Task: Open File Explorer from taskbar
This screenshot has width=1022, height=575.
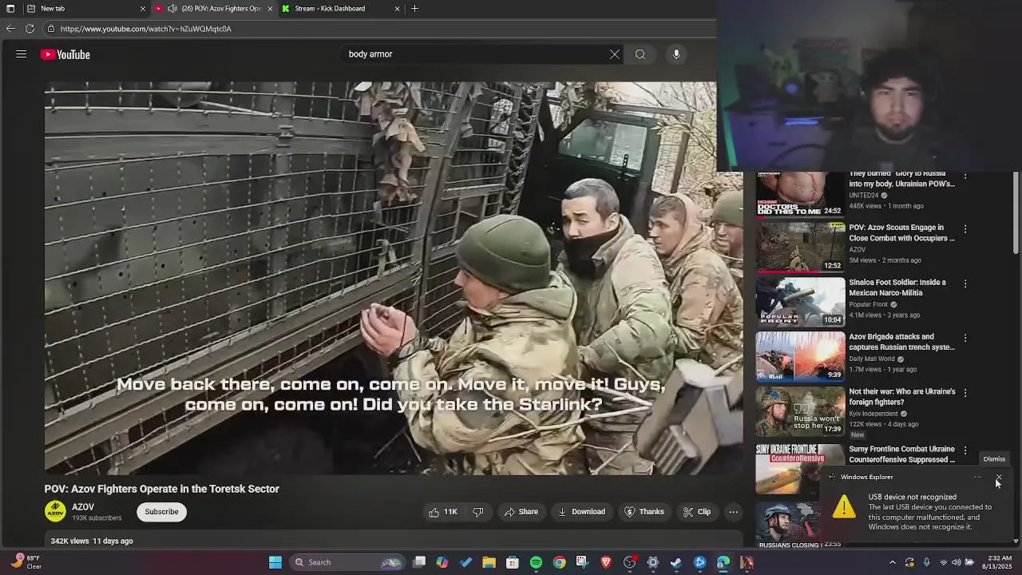Action: (x=489, y=562)
